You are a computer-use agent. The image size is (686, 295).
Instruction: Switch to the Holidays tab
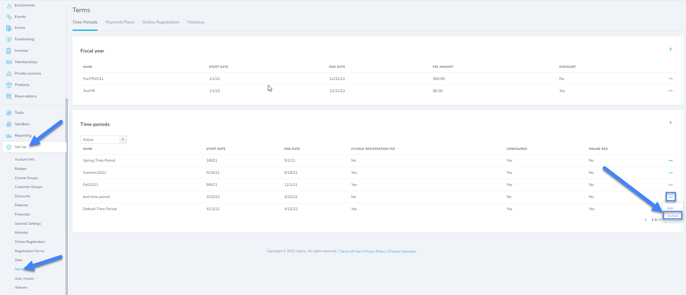(196, 22)
